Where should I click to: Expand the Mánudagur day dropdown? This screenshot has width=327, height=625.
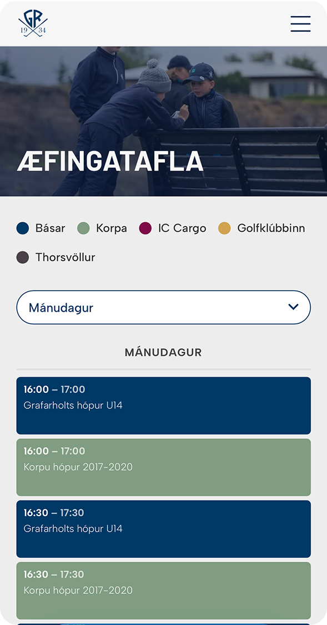(x=163, y=307)
